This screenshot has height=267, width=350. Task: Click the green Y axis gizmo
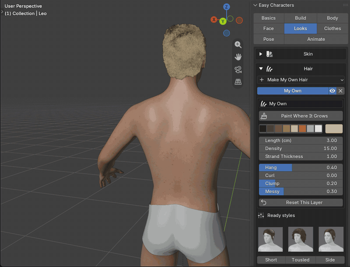coord(223,21)
